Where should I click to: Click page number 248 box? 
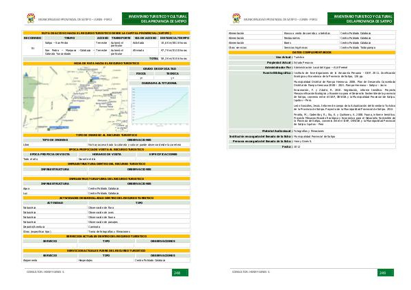177,272
